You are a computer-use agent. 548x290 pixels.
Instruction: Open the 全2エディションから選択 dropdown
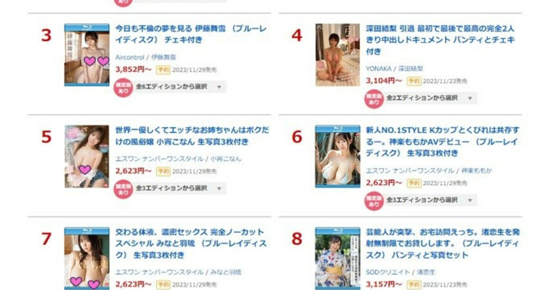(x=429, y=98)
